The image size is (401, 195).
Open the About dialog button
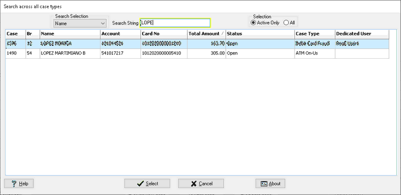[x=270, y=184]
